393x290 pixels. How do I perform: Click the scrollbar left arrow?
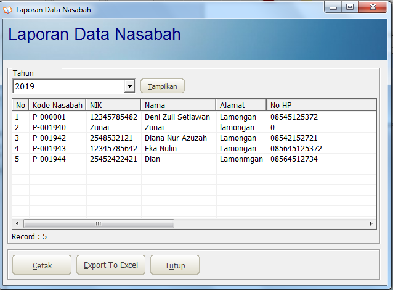(17, 223)
